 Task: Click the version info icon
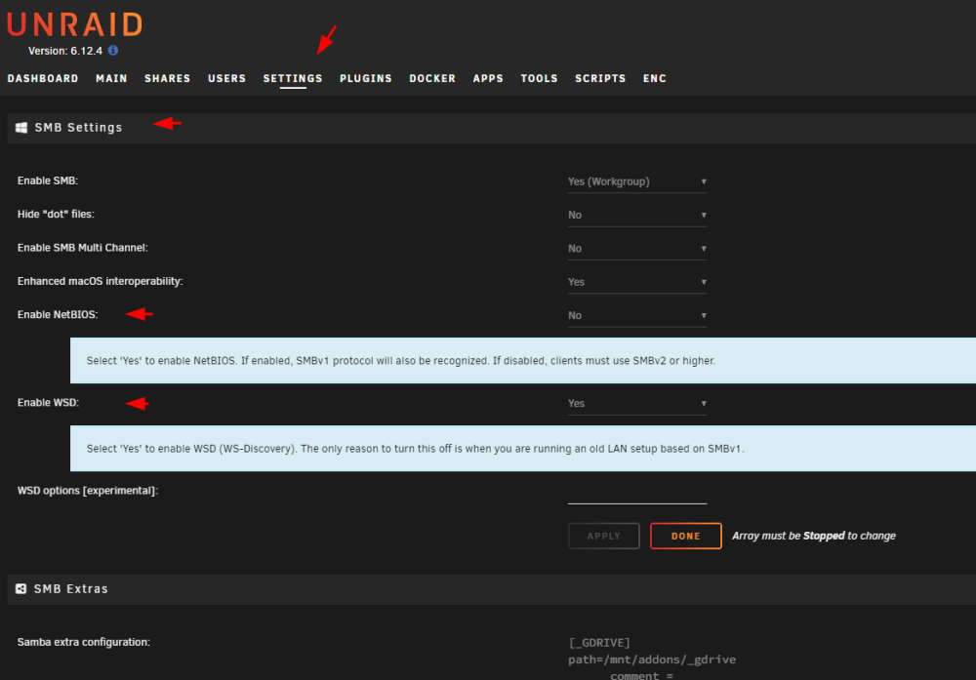(x=112, y=51)
